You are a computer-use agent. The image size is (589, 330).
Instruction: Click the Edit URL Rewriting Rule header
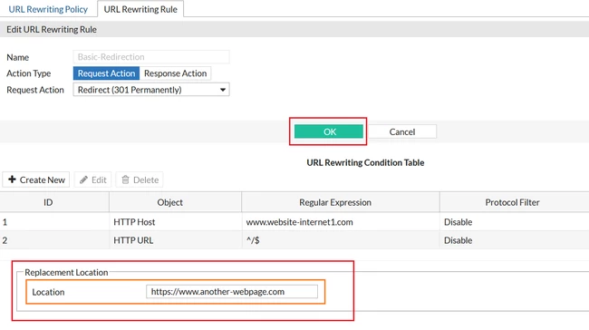click(52, 29)
